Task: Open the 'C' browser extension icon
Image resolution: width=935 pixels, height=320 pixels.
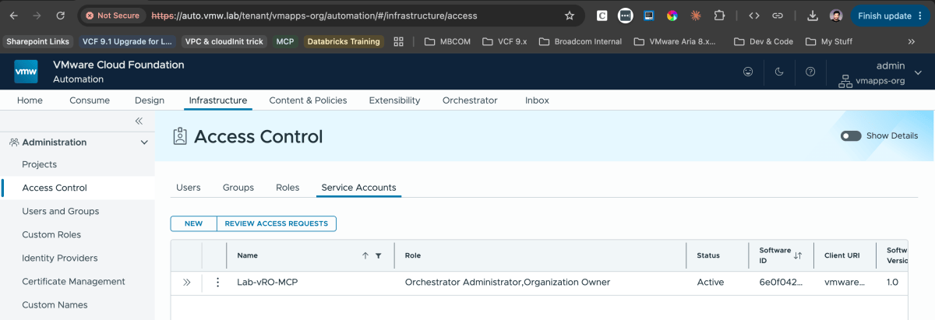Action: [602, 16]
